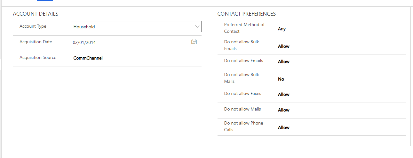413x158 pixels.
Task: Open the Acquisition Date calendar picker
Action: point(194,42)
